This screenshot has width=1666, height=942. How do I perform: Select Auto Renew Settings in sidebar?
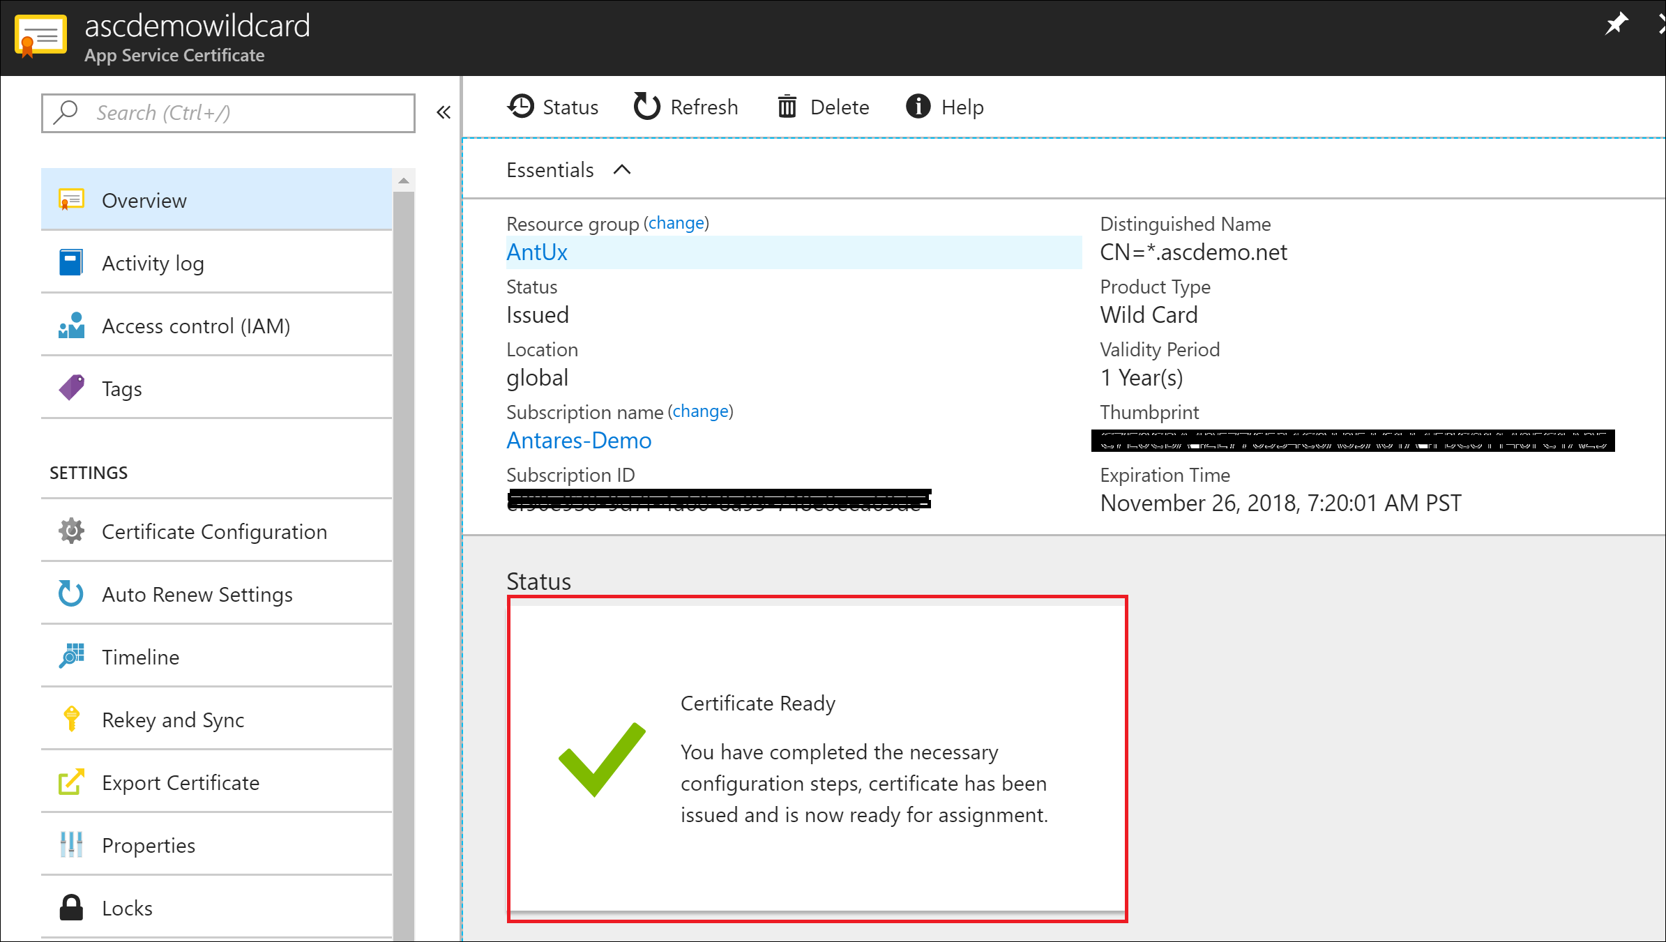(197, 594)
